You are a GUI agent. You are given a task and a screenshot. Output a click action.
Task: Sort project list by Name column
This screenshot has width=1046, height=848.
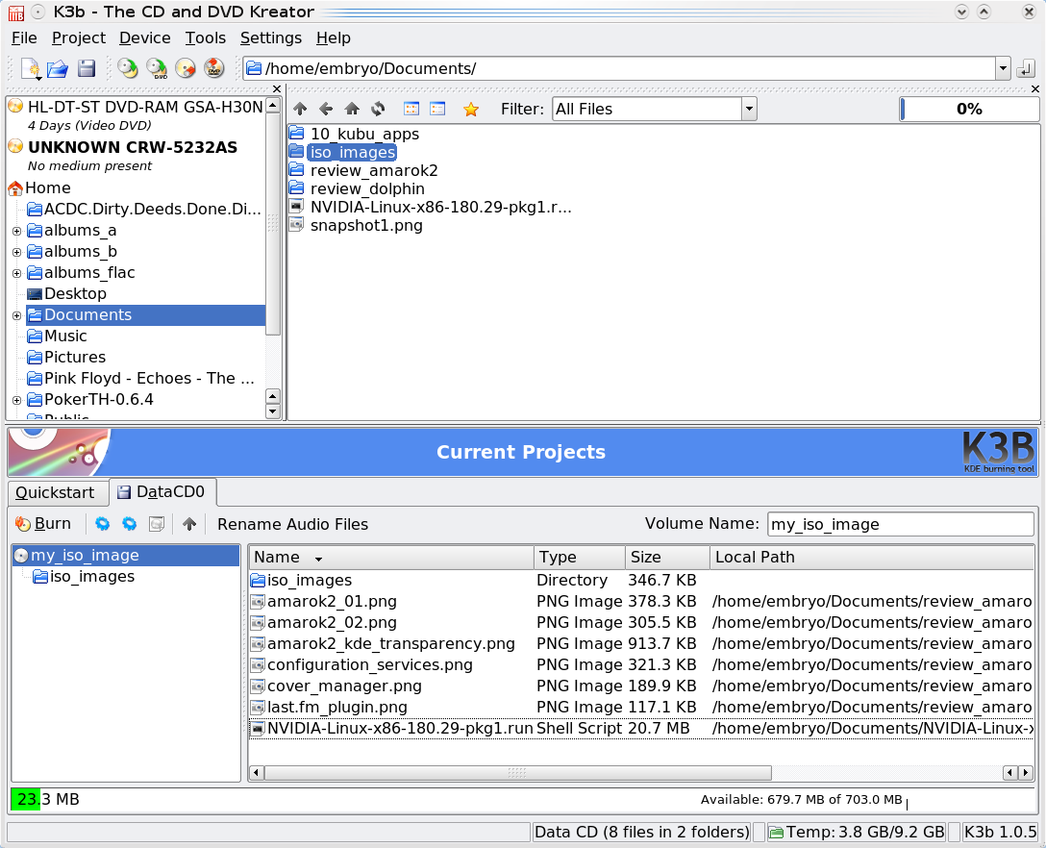391,557
